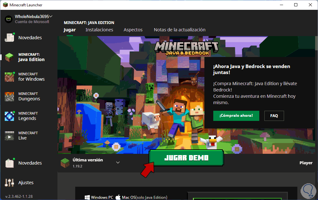The width and height of the screenshot is (318, 200).
Task: Switch to the Instalaciones tab
Action: click(x=99, y=30)
